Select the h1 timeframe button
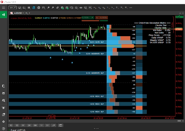The image size is (185, 131). click(108, 8)
